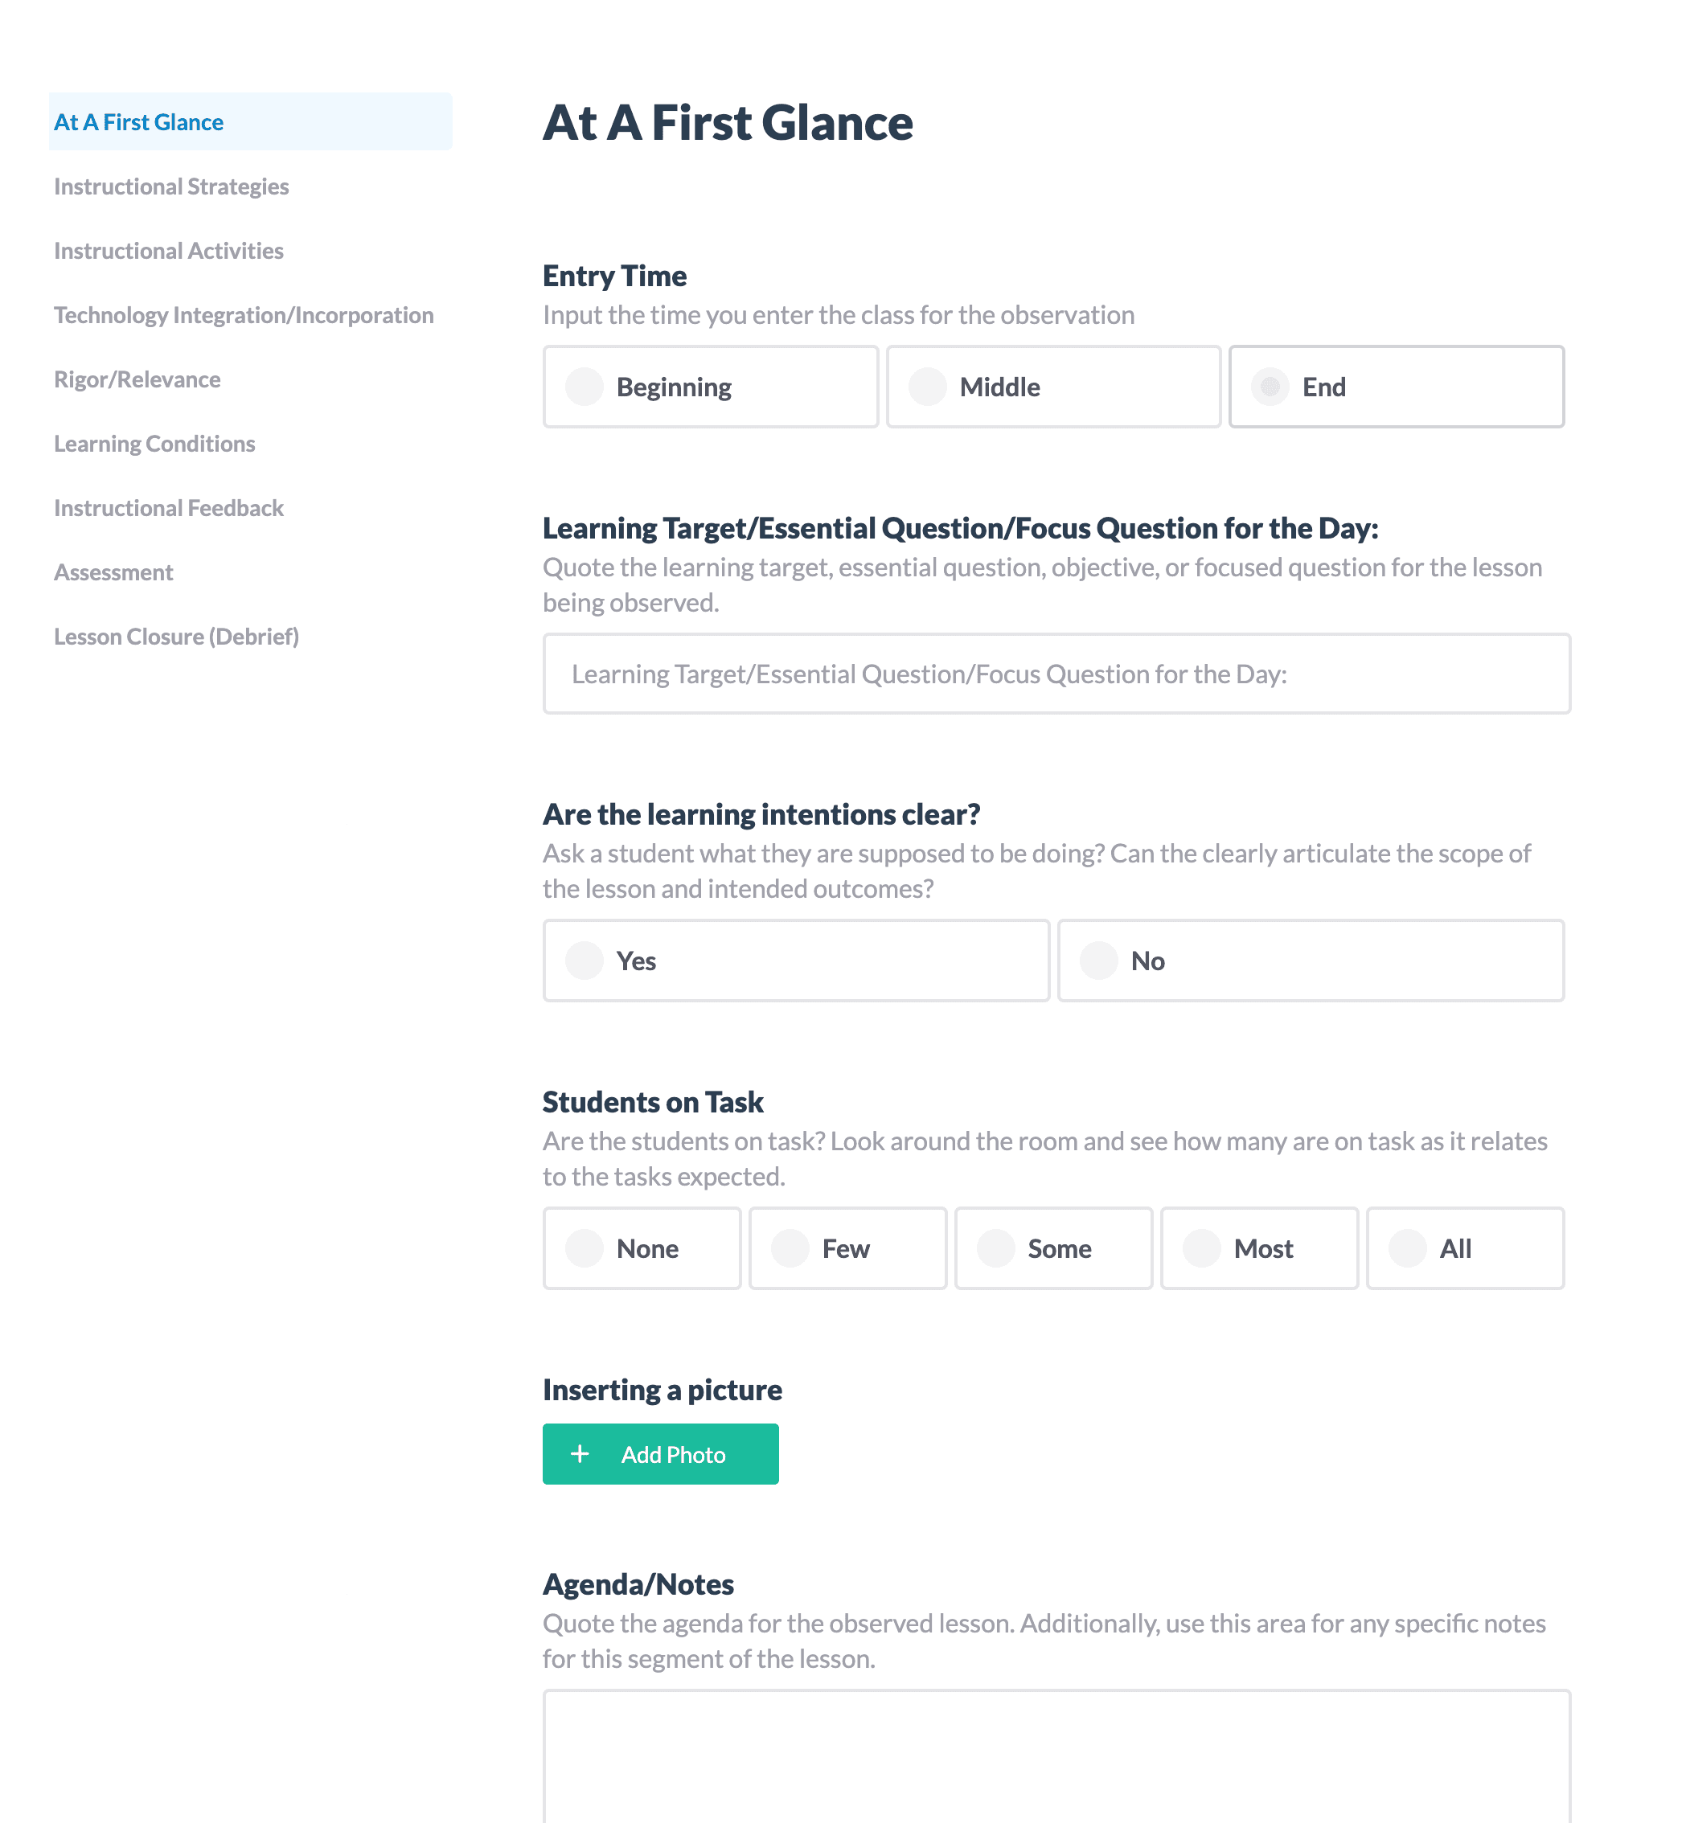The image size is (1686, 1823).
Task: Toggle No for learning intentions clear
Action: click(x=1101, y=961)
